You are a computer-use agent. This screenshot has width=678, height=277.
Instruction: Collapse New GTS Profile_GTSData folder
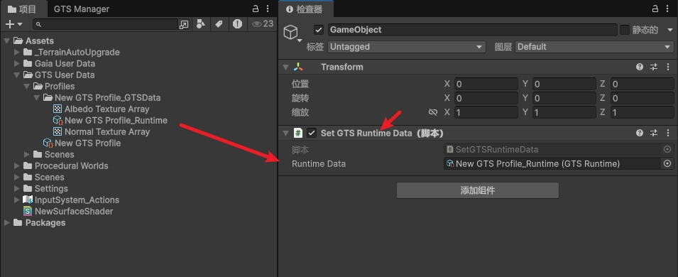37,97
